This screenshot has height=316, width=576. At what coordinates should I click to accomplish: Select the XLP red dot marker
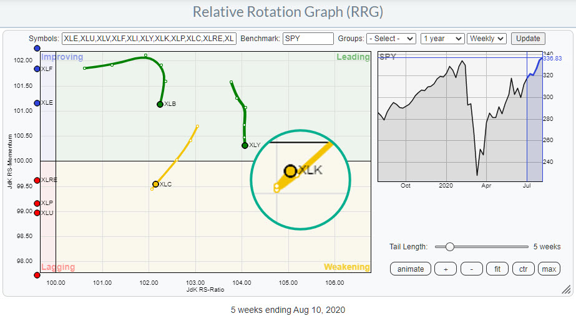[37, 203]
